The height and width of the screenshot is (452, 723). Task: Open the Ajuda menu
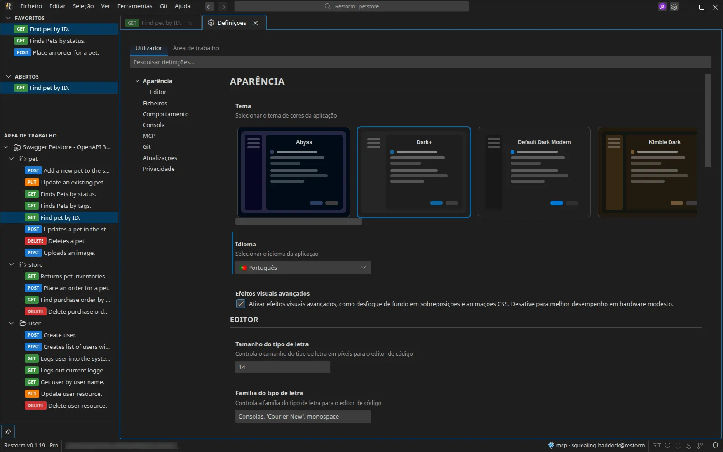[x=183, y=6]
